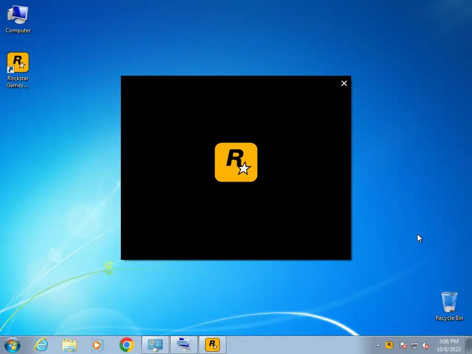The height and width of the screenshot is (354, 472).
Task: Select the Recycle Bin desktop icon
Action: pyautogui.click(x=449, y=306)
